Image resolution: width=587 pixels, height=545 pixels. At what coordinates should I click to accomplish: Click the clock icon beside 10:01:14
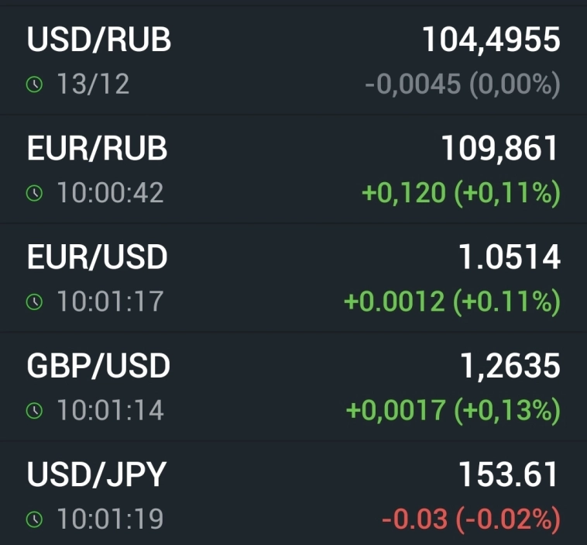(34, 411)
